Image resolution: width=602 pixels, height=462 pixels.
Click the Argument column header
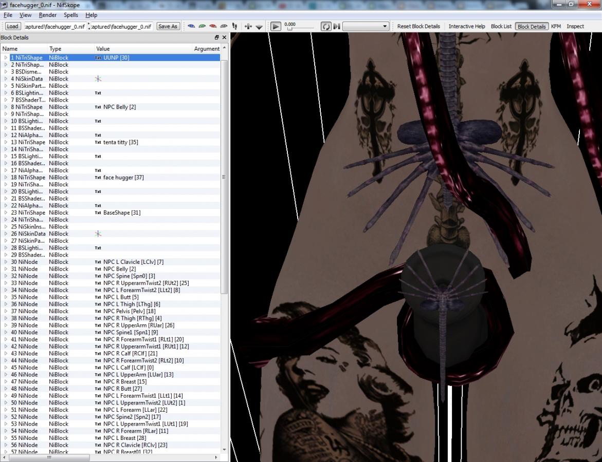(206, 49)
